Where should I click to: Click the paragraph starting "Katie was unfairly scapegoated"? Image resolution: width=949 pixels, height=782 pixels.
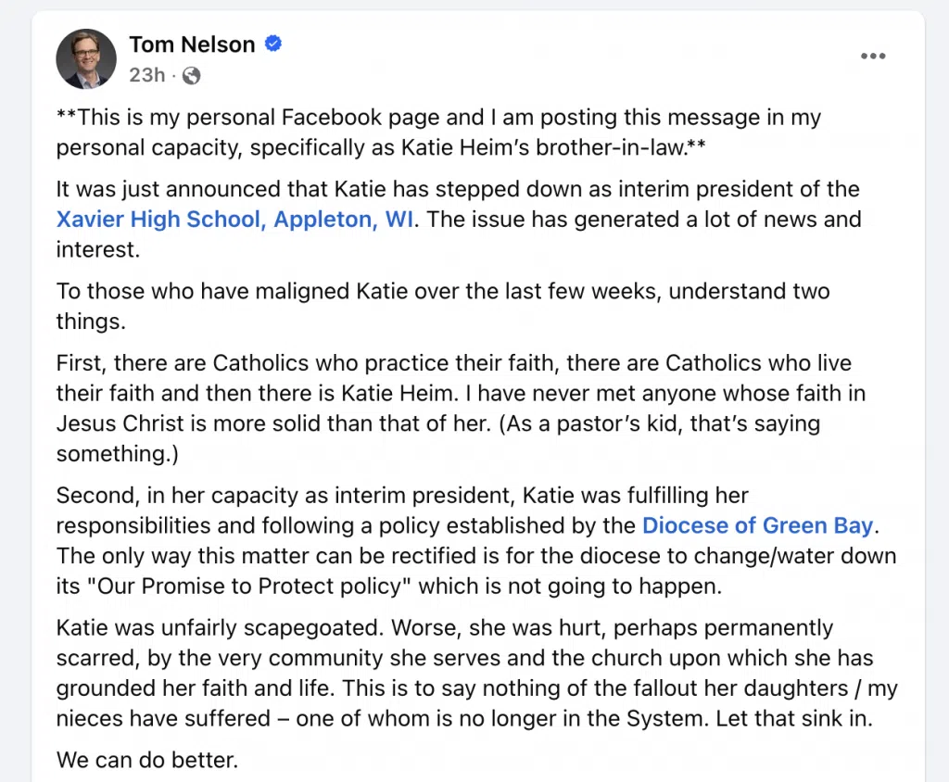(477, 673)
